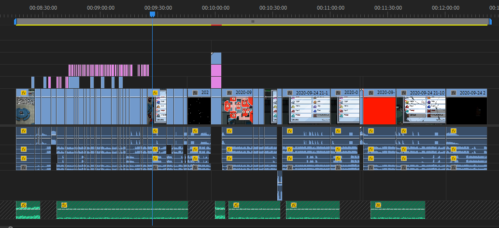Click the work area bar's left blue handle
This screenshot has width=499, height=228.
(15, 22)
